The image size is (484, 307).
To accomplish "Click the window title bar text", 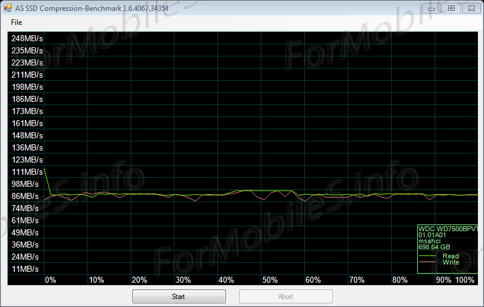I will pos(91,8).
